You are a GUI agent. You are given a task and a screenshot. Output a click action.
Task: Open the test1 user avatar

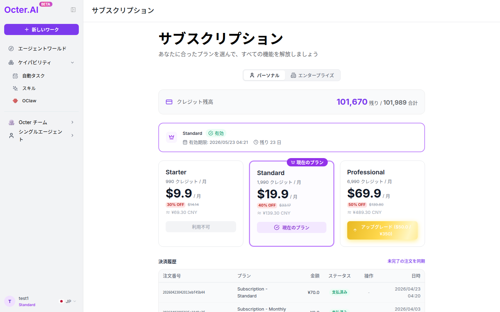tap(10, 301)
